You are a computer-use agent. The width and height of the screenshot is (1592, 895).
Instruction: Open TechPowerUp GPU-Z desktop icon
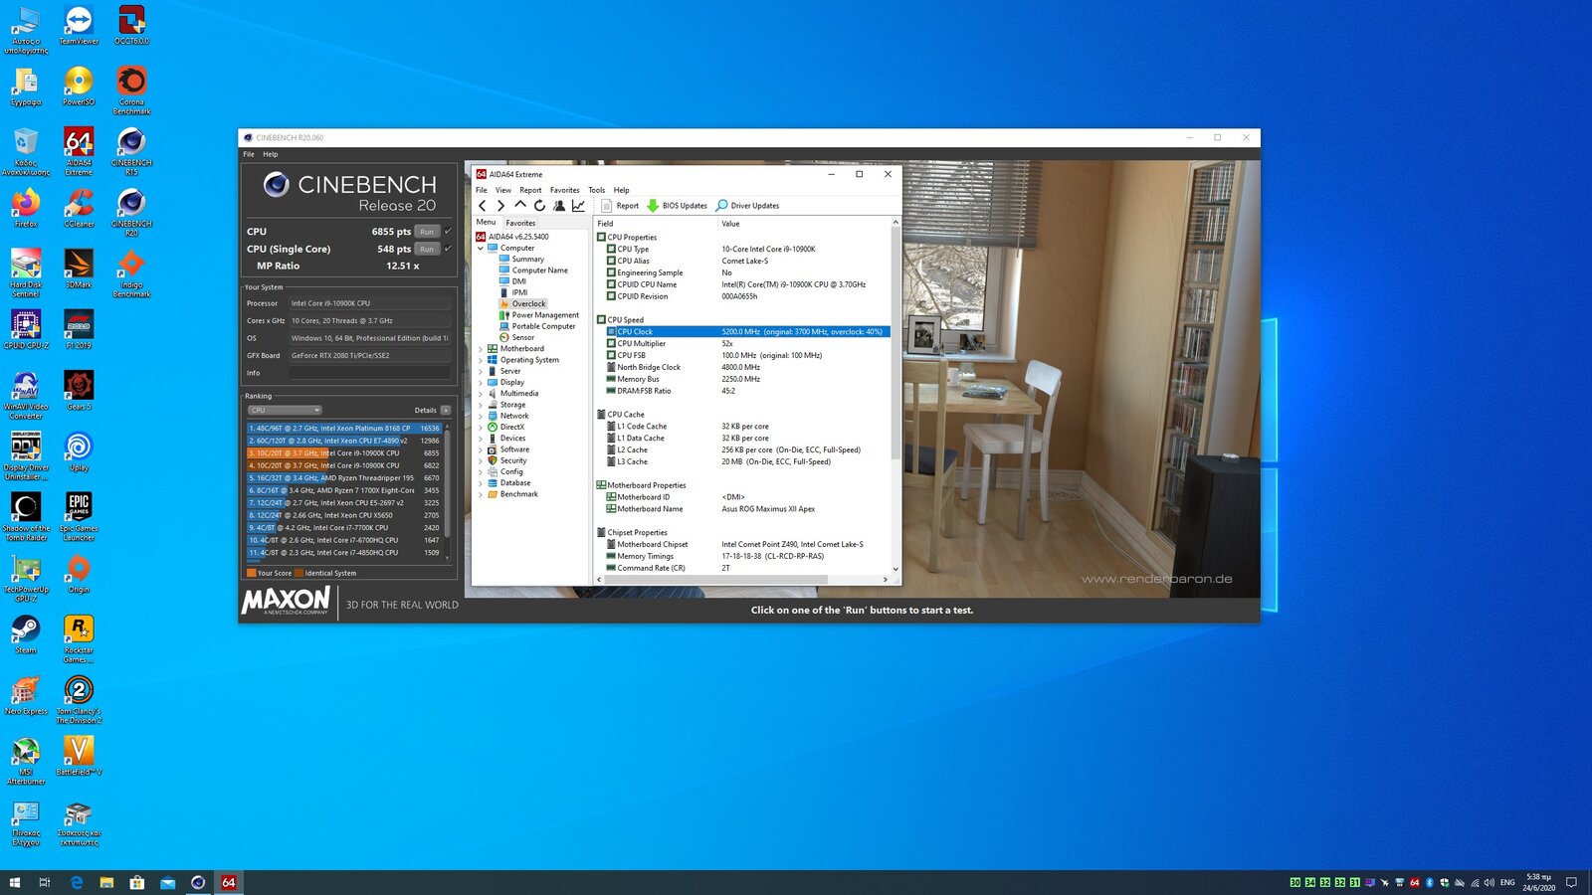(x=26, y=578)
